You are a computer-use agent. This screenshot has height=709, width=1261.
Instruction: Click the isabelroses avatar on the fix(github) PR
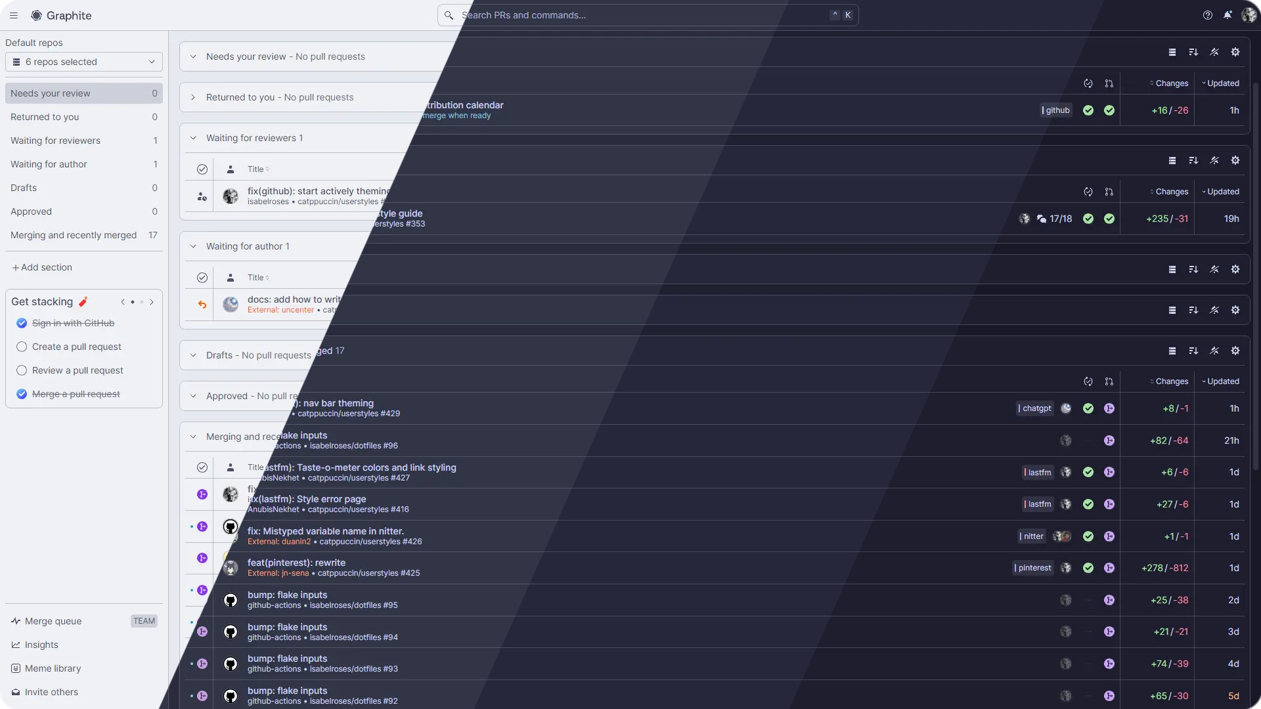231,196
